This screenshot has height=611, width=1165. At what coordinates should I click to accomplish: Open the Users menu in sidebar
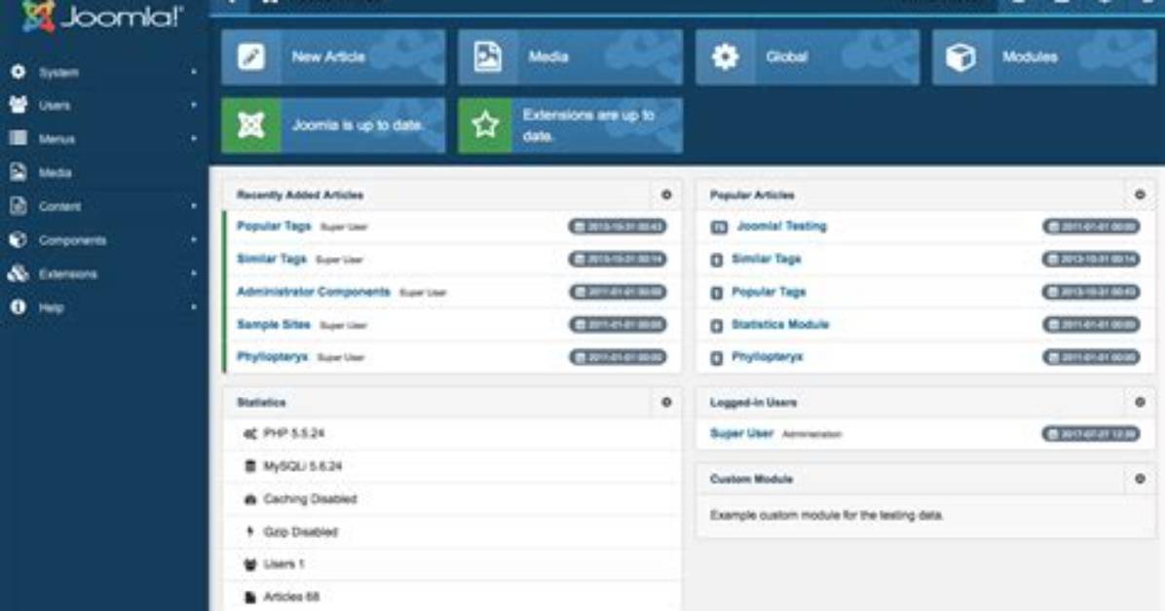click(55, 105)
